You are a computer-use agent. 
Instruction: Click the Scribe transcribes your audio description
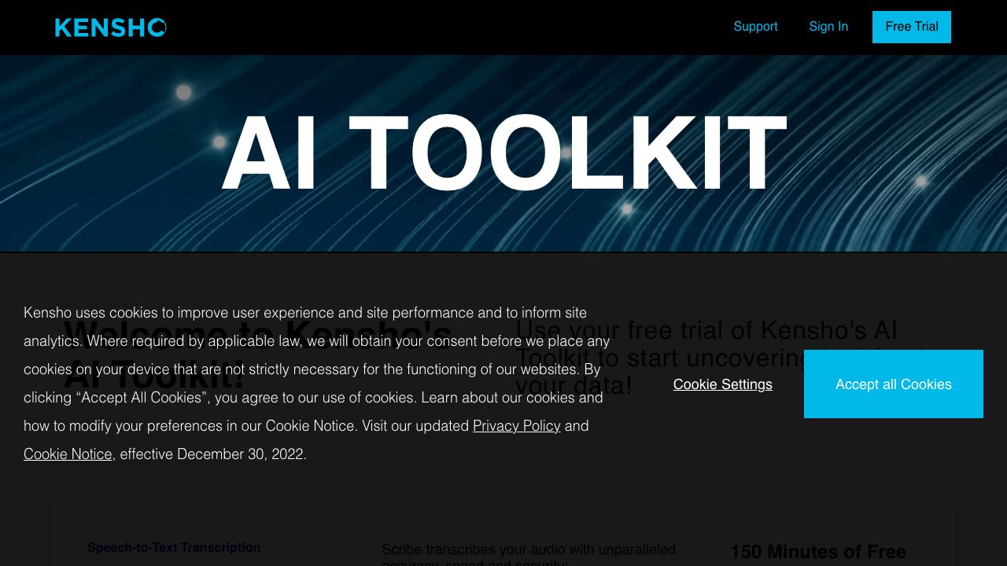coord(529,550)
